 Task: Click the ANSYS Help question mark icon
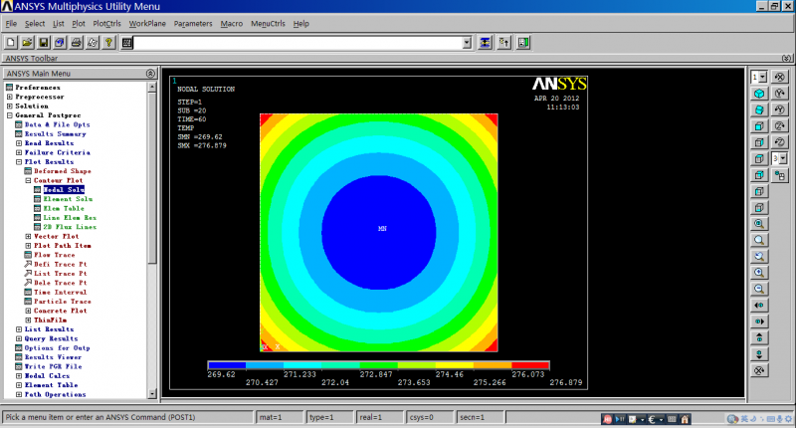[x=108, y=43]
